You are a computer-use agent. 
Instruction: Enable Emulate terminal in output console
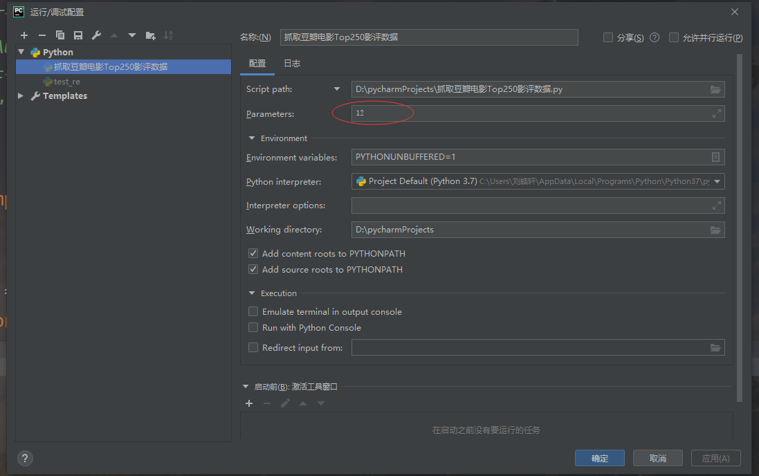pyautogui.click(x=253, y=311)
